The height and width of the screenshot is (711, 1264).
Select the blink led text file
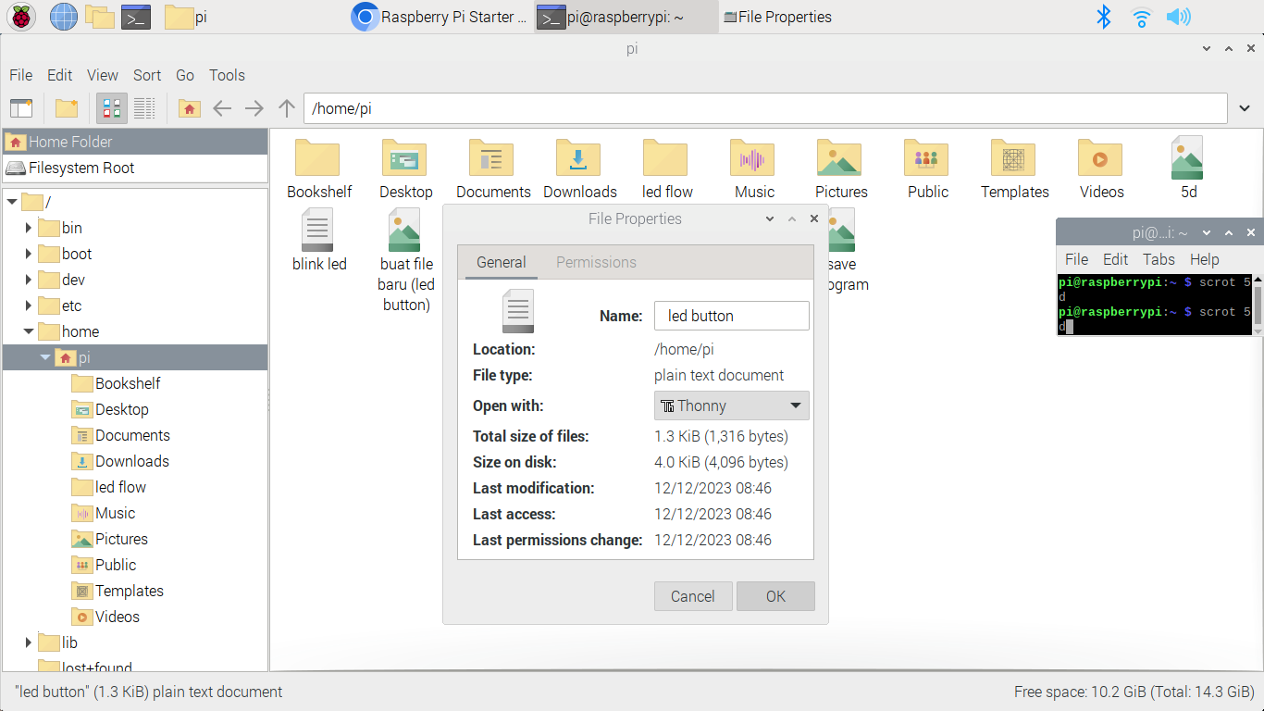tap(317, 230)
